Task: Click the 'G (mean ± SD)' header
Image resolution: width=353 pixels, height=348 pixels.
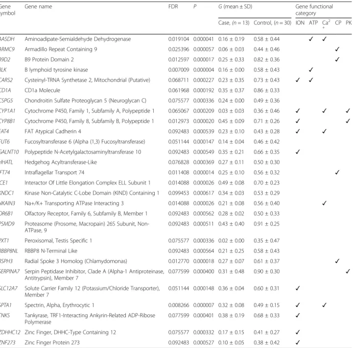Action: (x=235, y=7)
